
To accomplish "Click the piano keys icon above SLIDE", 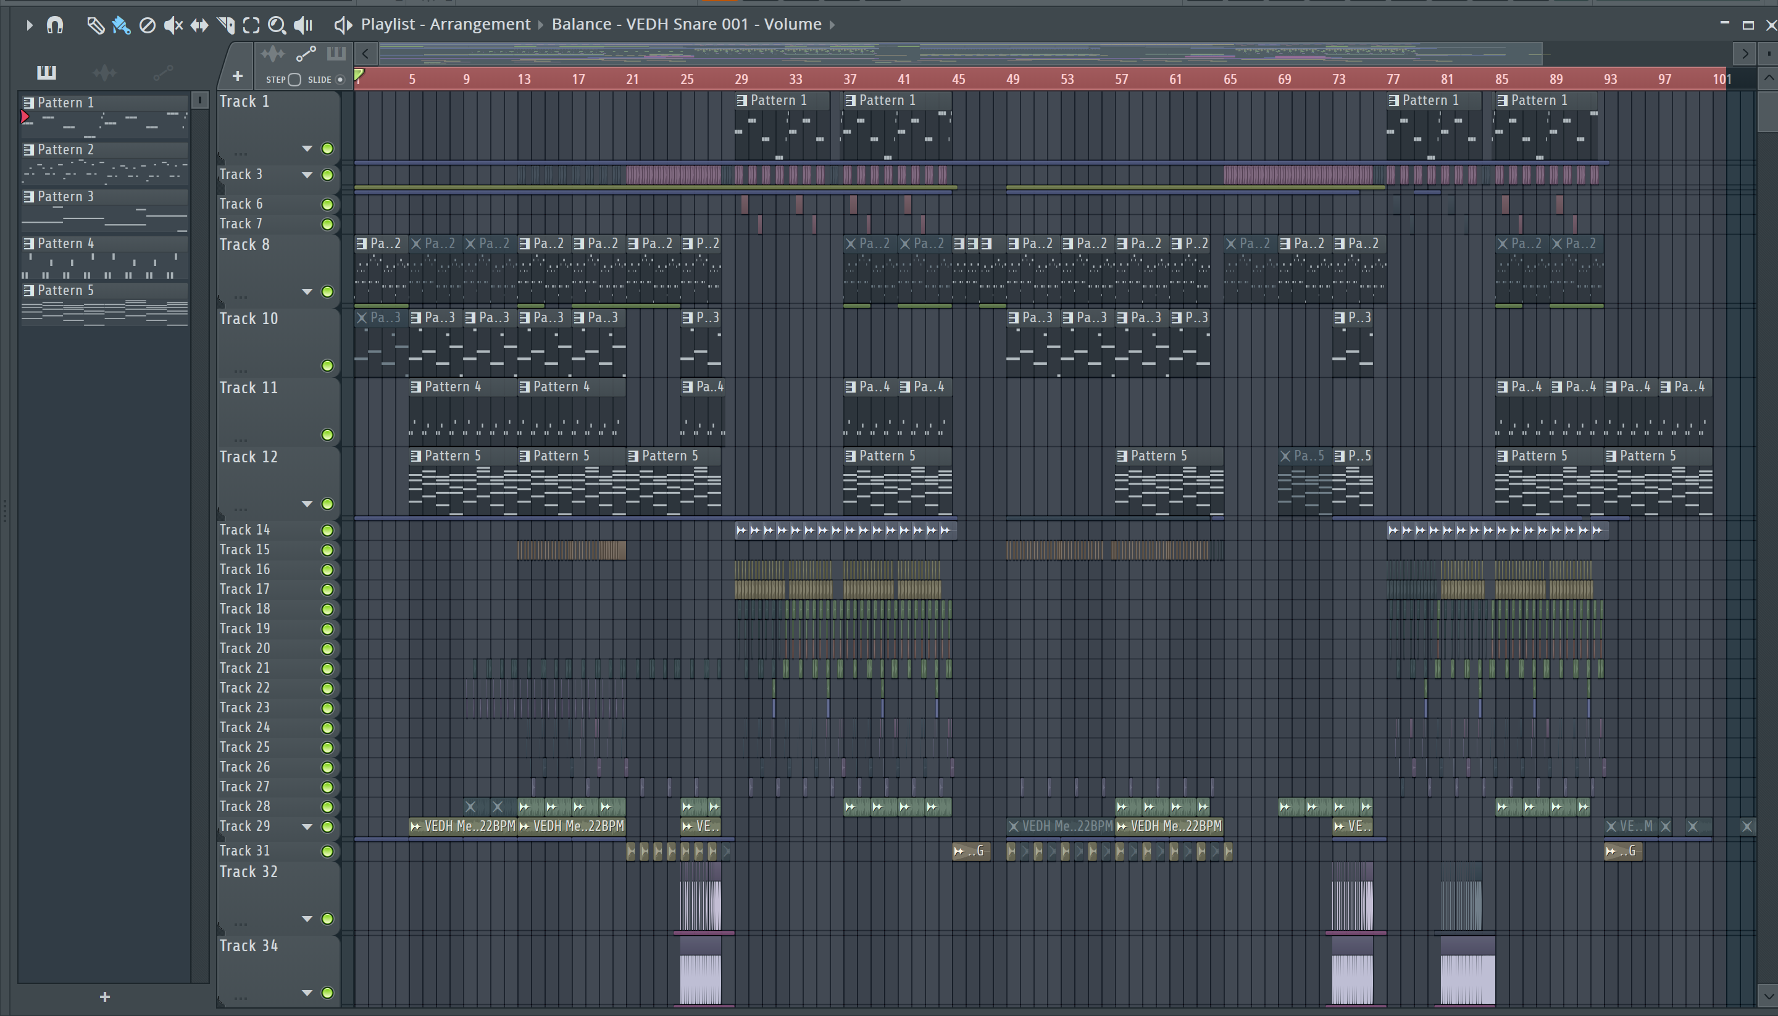I will pyautogui.click(x=336, y=54).
